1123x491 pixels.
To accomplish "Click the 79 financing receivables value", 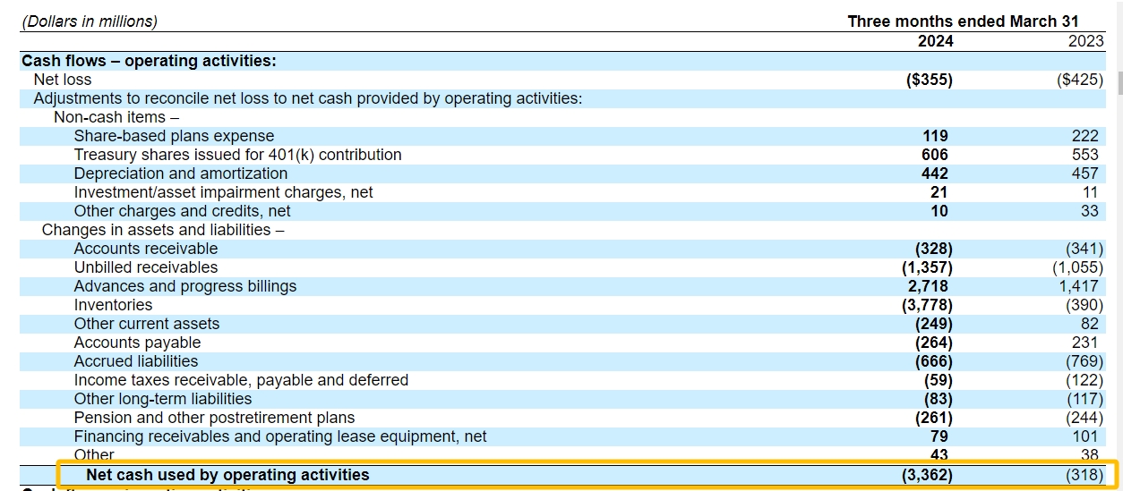I will point(939,436).
